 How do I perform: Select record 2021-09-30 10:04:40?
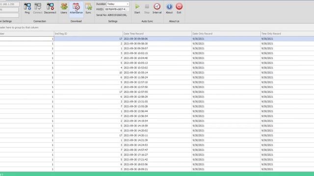[x=157, y=58]
